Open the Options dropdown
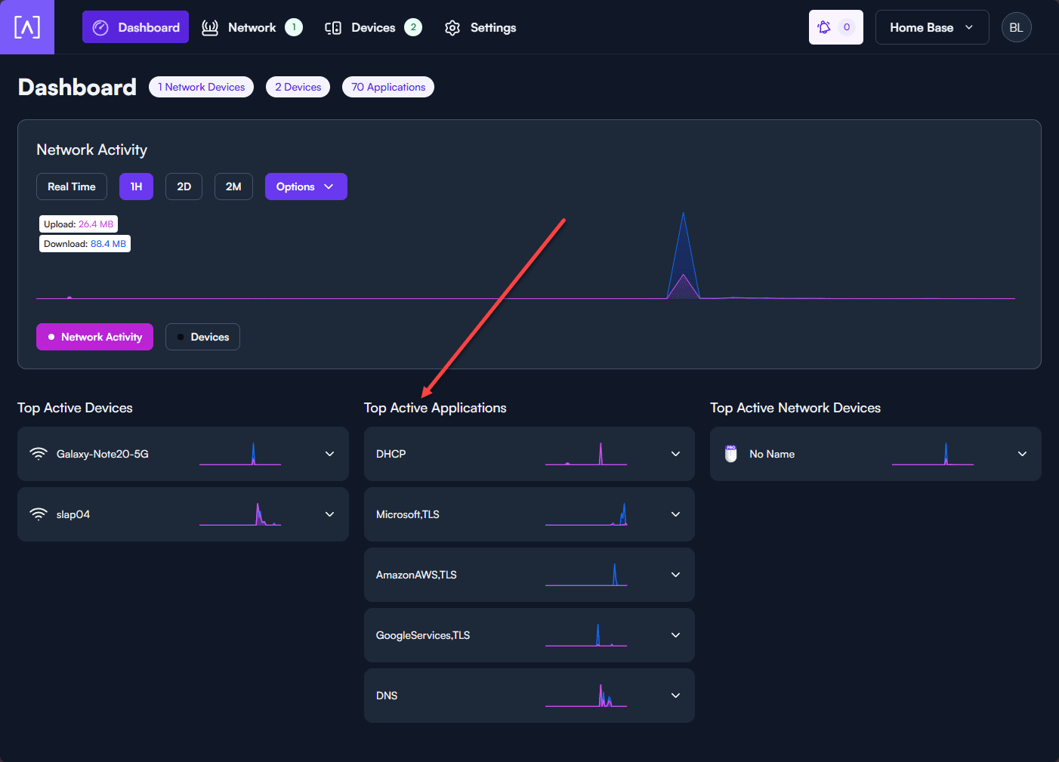The height and width of the screenshot is (762, 1059). [305, 187]
